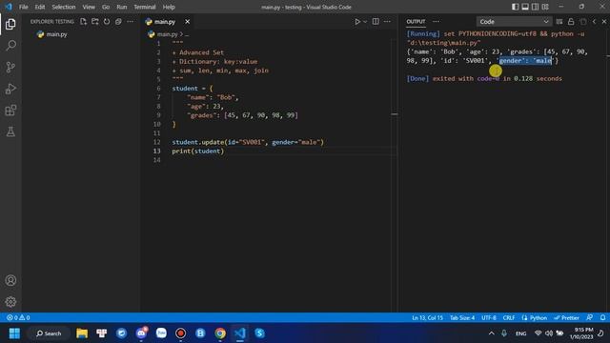Click main.py in the breadcrumb

168,34
